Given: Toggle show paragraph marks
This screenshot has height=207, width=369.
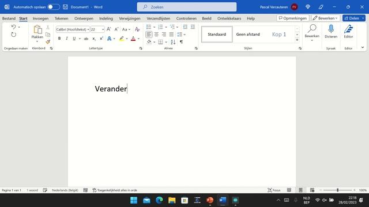Looking at the screenshot, I should click(181, 42).
